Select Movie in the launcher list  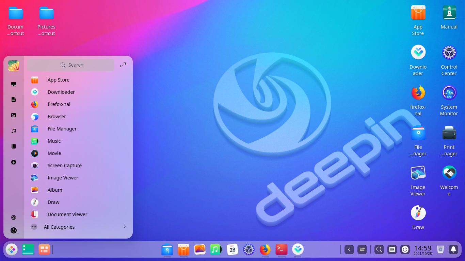pyautogui.click(x=78, y=153)
